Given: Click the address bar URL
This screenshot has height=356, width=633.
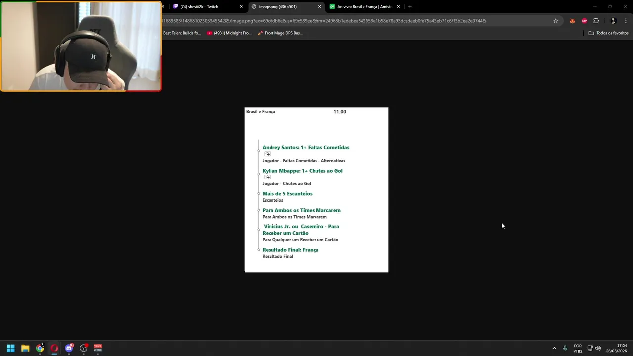Looking at the screenshot, I should coord(324,21).
